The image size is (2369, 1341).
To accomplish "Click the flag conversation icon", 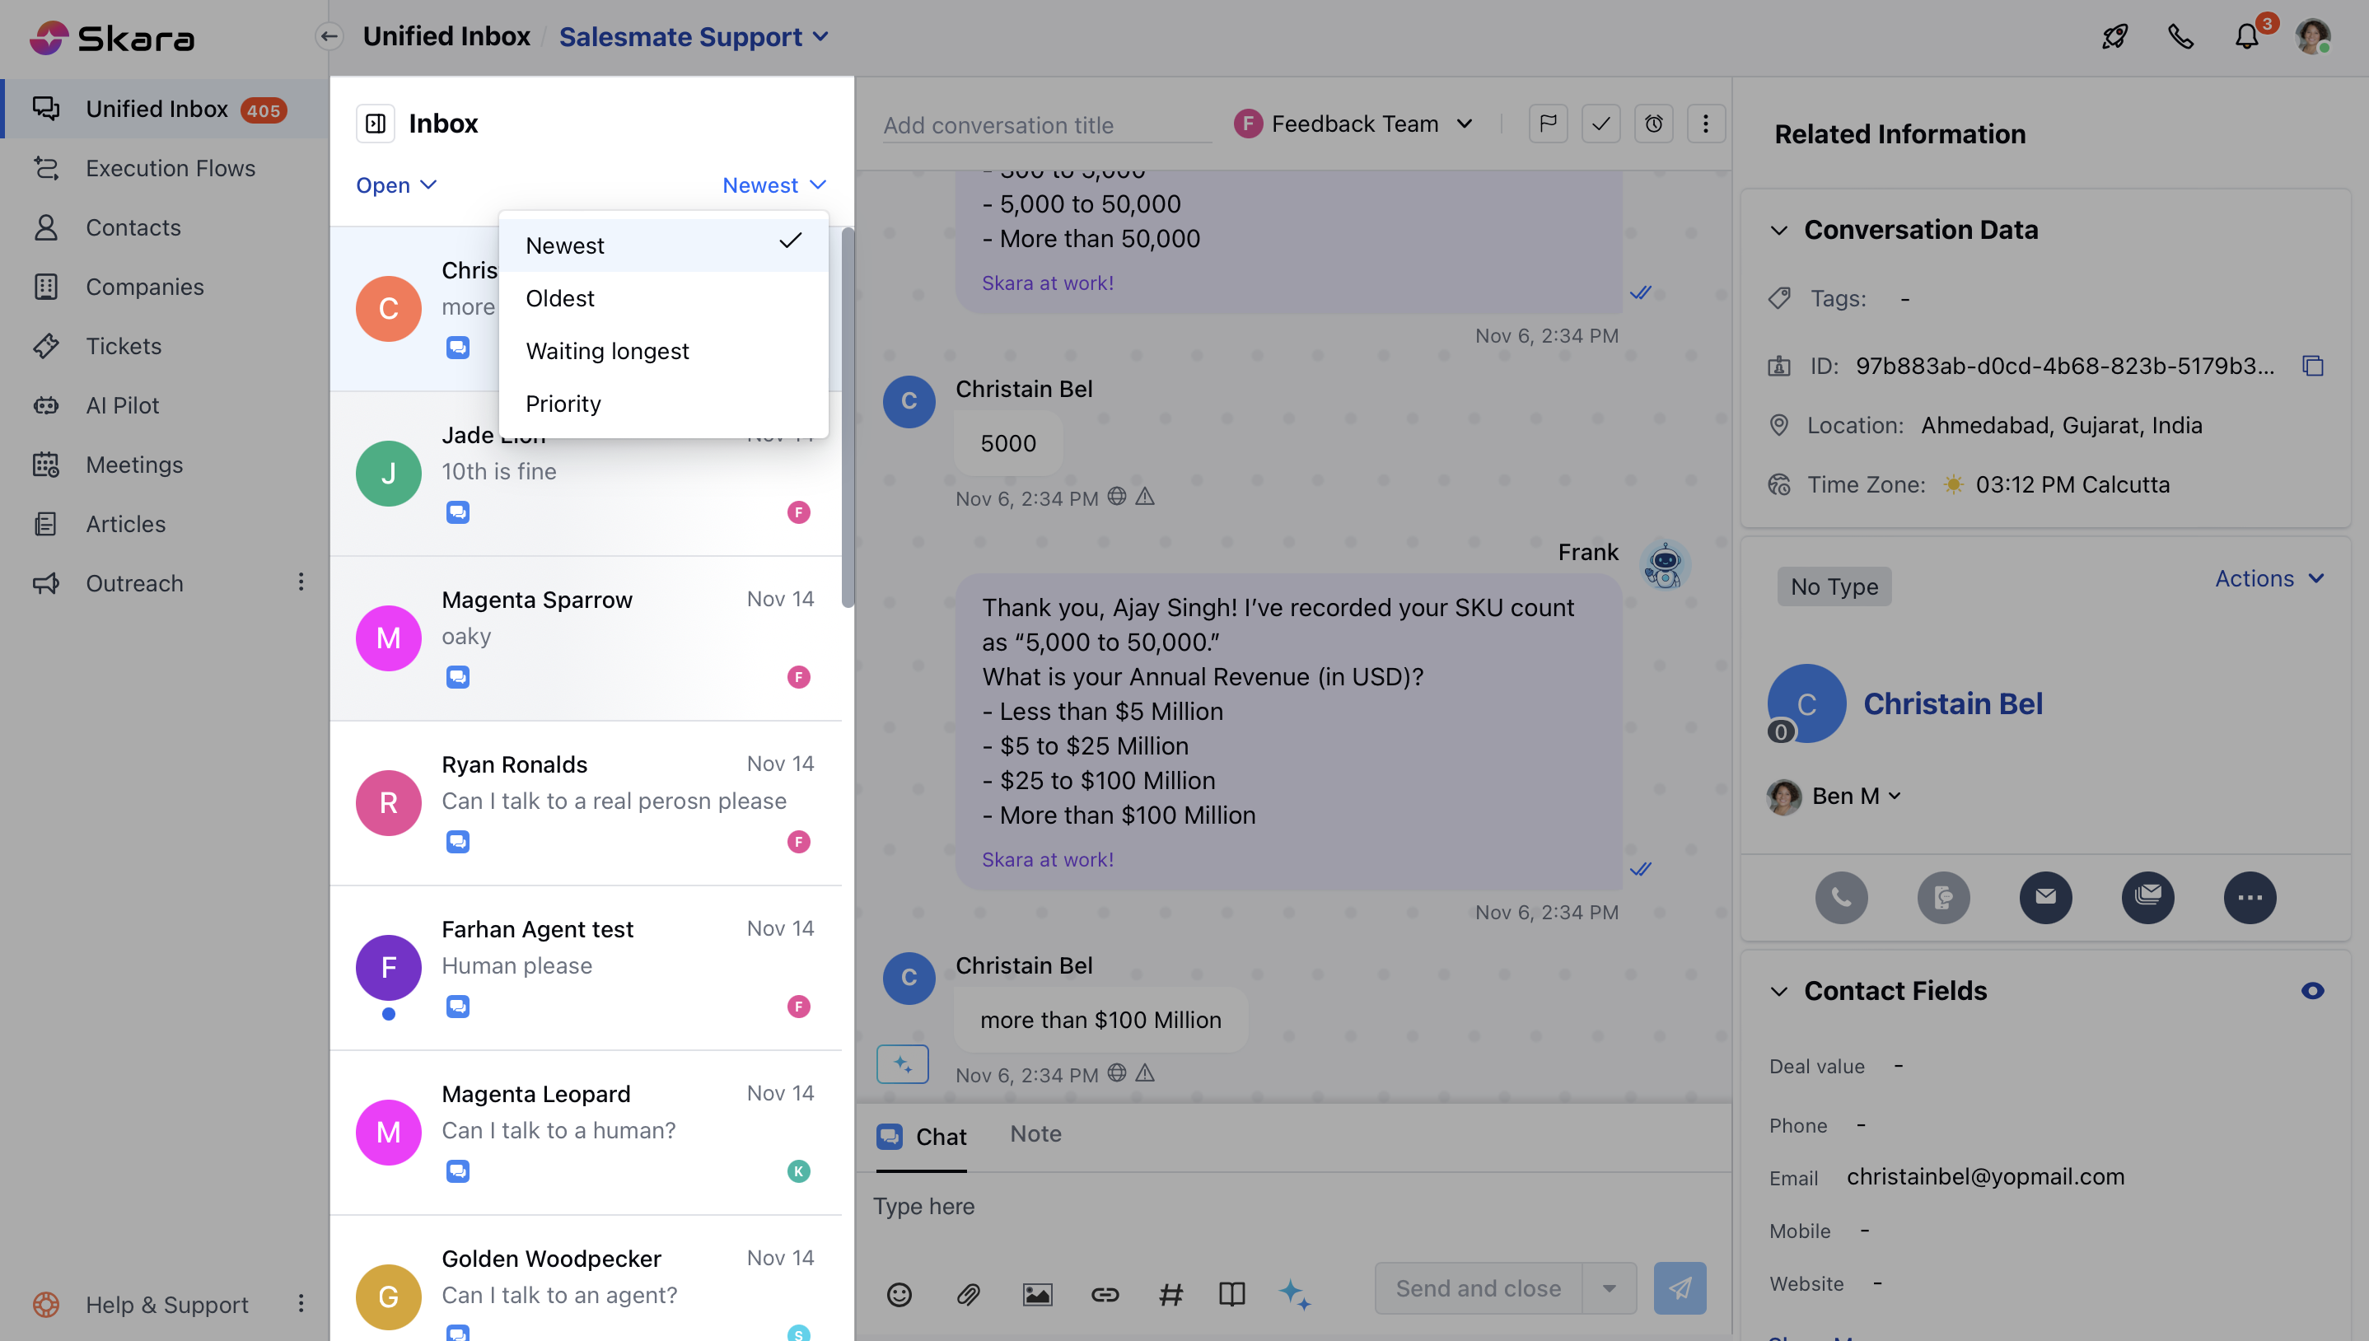I will 1548,124.
